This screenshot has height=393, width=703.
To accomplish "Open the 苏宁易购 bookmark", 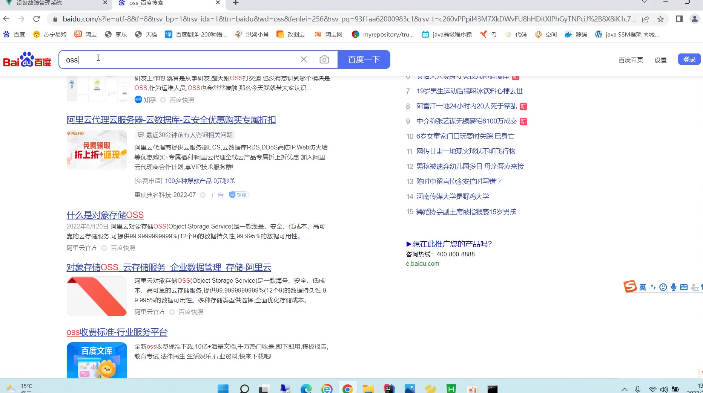I will (x=50, y=34).
